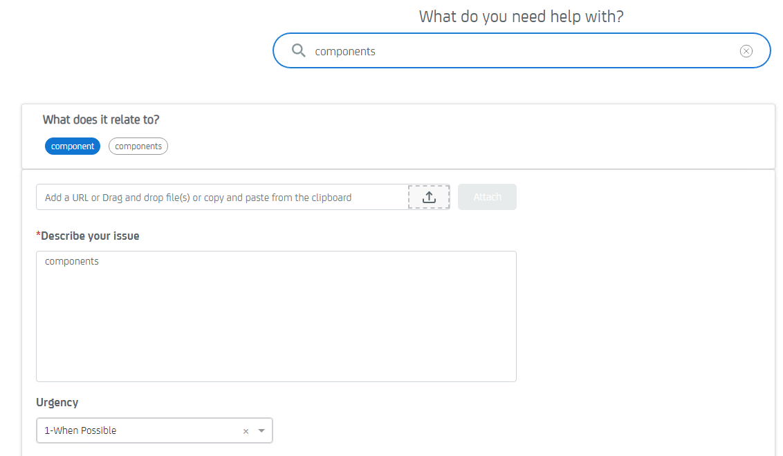Image resolution: width=783 pixels, height=456 pixels.
Task: Click the magnifying glass search icon
Action: click(x=299, y=50)
